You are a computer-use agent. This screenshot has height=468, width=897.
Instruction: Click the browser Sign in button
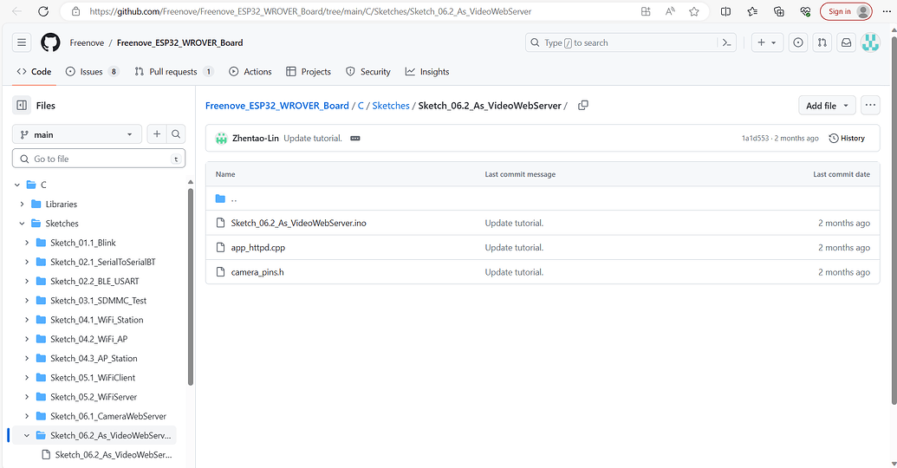tap(846, 11)
